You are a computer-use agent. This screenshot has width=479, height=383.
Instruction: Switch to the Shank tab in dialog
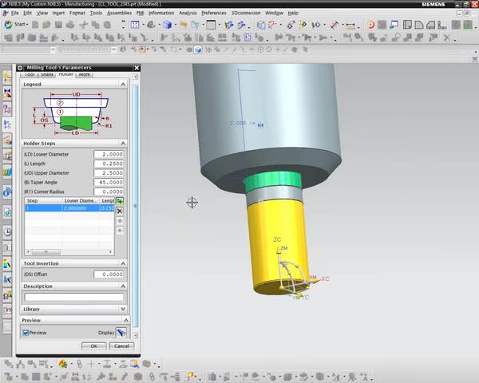pos(47,74)
